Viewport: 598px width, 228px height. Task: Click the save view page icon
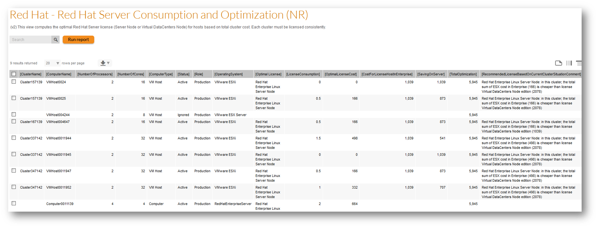(x=558, y=63)
